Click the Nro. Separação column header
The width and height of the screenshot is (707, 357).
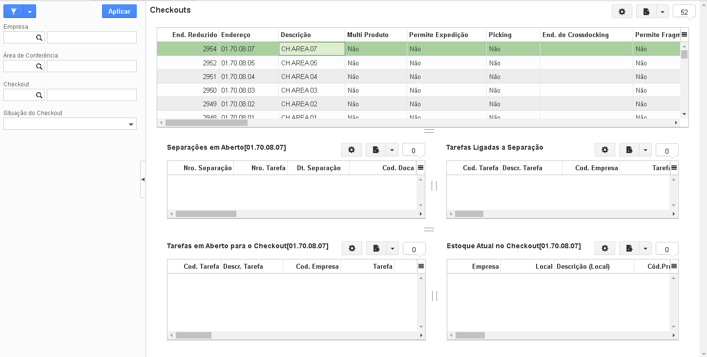[201, 168]
